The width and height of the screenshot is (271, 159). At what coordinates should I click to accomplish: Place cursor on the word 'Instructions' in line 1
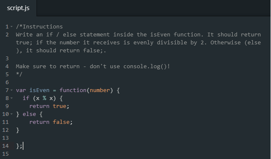pos(43,26)
